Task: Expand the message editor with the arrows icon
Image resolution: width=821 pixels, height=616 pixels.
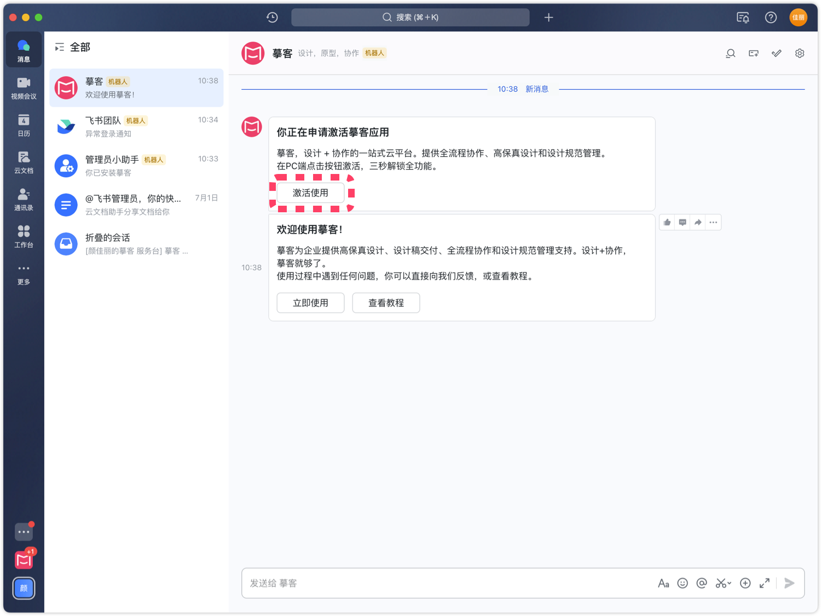Action: [x=765, y=583]
